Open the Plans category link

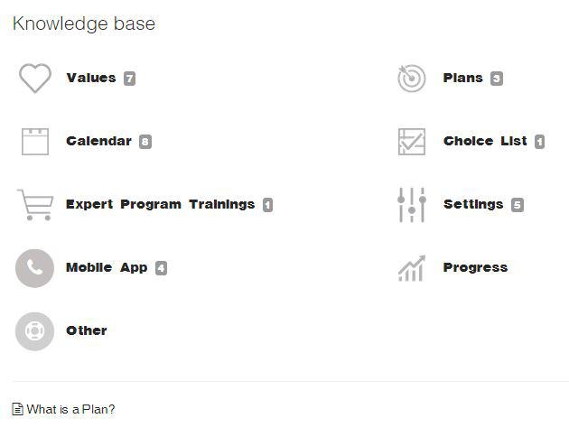tap(463, 78)
